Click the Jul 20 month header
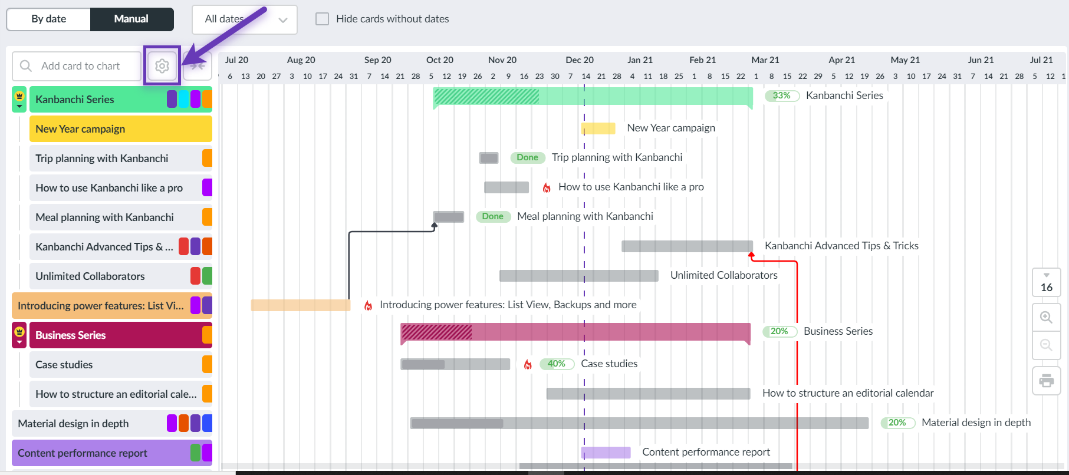Viewport: 1069px width, 475px height. click(x=236, y=60)
